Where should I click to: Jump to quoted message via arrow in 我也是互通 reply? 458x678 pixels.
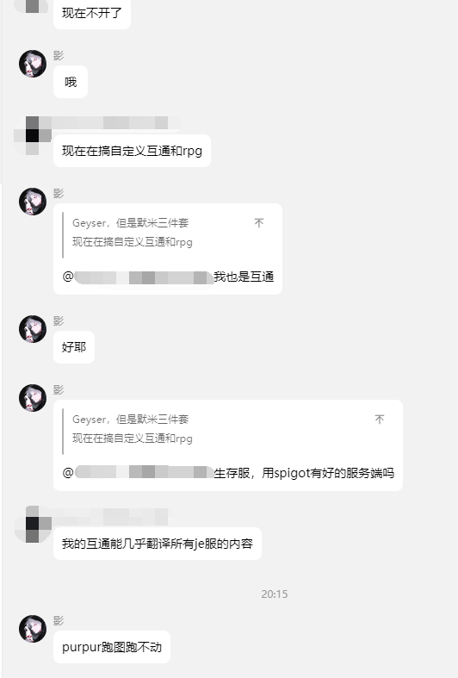pos(259,222)
